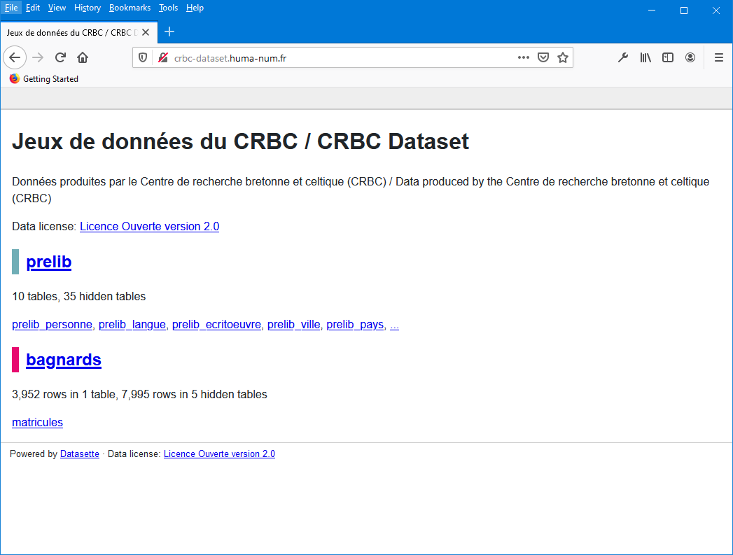Open the prelib_personne table link
The width and height of the screenshot is (733, 555).
pos(53,324)
